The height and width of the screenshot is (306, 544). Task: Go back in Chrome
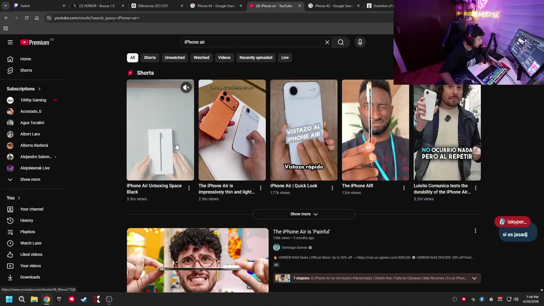[6, 18]
